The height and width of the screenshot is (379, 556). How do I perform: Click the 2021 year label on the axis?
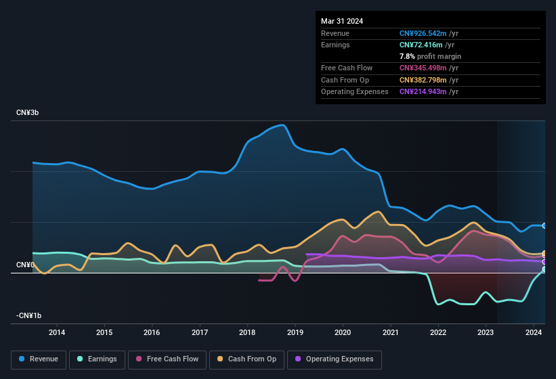tap(390, 332)
